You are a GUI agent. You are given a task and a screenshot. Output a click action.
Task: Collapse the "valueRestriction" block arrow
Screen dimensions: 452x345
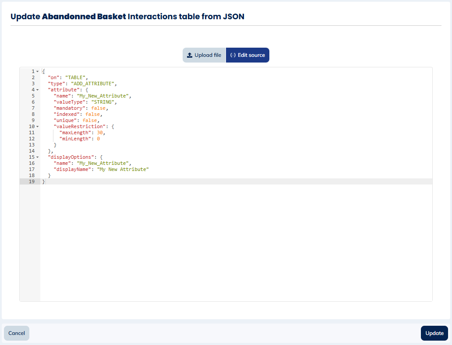[37, 126]
